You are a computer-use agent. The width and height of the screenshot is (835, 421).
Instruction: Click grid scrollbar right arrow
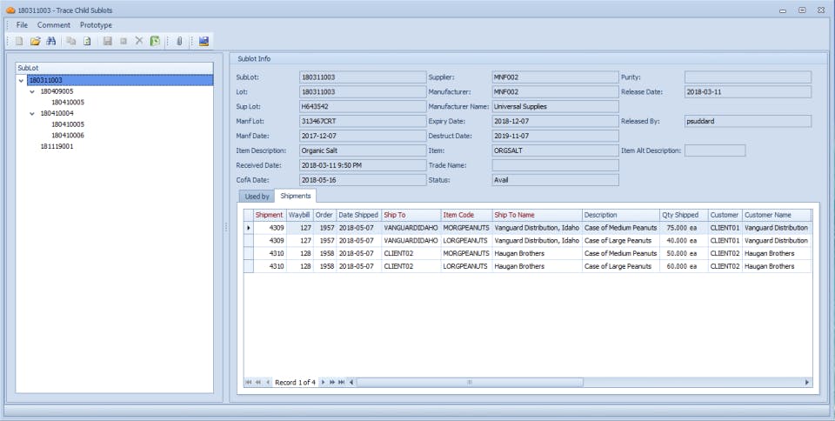[x=807, y=382]
